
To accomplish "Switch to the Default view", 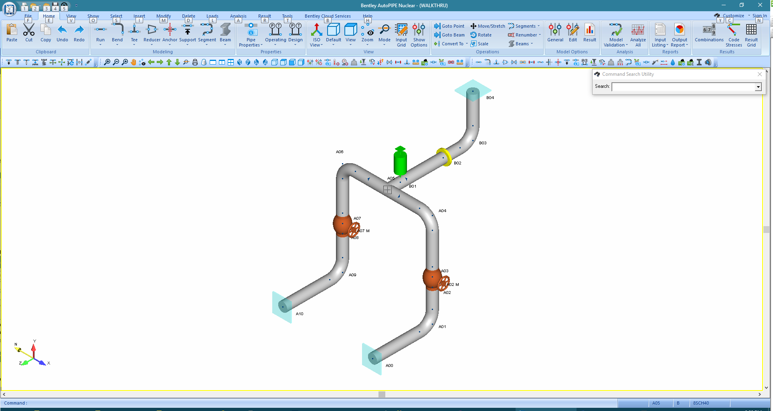I will [334, 34].
